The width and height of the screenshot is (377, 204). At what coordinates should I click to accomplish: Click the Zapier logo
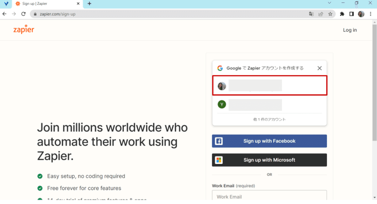(x=24, y=29)
